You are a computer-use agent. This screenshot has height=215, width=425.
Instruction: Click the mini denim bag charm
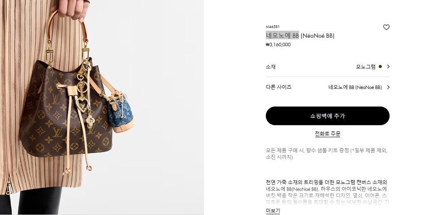[120, 112]
